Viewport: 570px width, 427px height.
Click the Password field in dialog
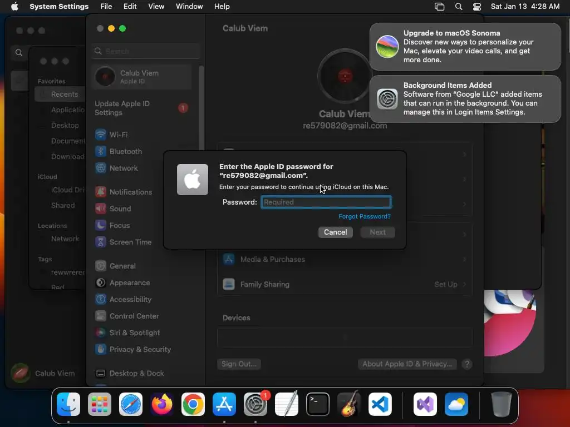coord(326,202)
